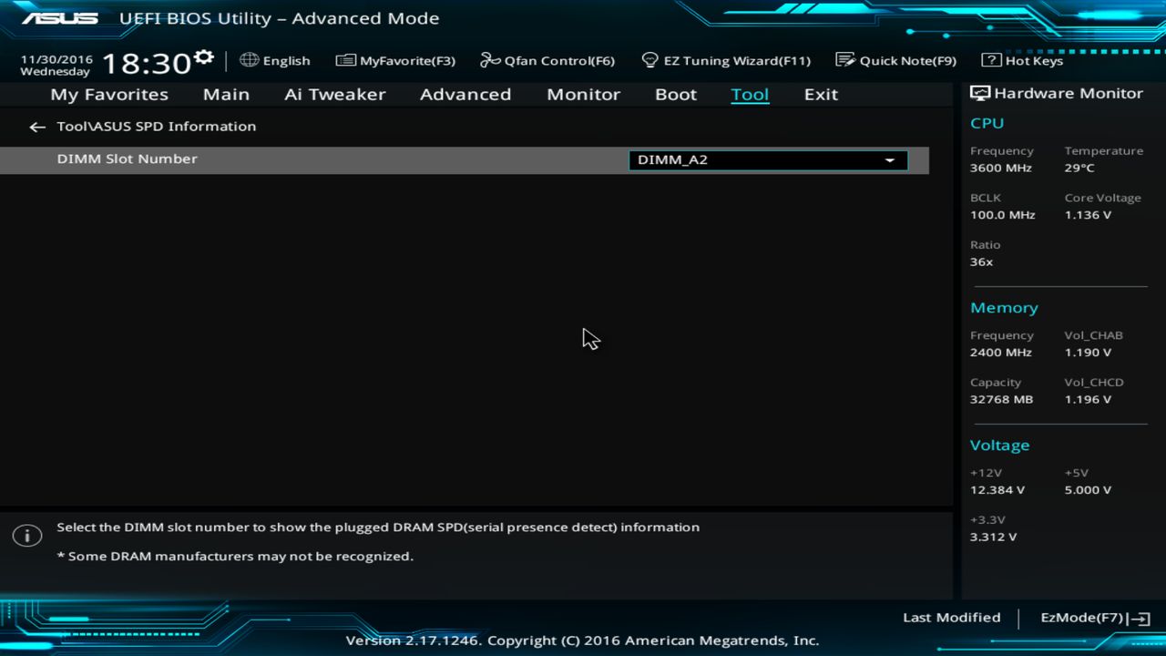Image resolution: width=1166 pixels, height=656 pixels.
Task: Change the BIOS language from English
Action: (x=275, y=60)
